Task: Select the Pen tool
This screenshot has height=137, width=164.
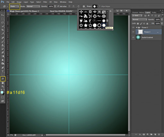Action: [x=3, y=68]
